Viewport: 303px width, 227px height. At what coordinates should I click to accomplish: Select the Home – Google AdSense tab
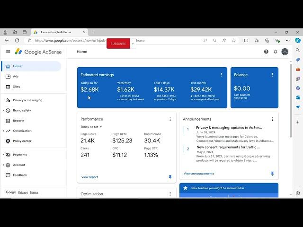pos(59,32)
